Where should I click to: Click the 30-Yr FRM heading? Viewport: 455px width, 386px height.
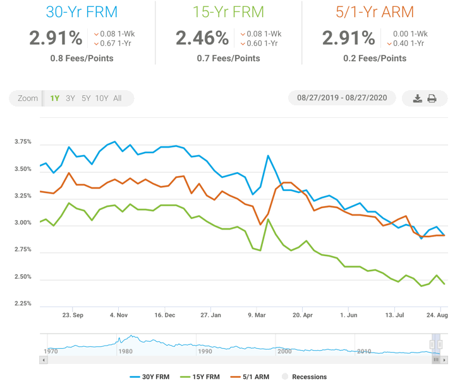[x=82, y=12]
